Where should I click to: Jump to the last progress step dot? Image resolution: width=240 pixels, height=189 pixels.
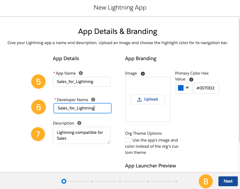pyautogui.click(x=176, y=181)
